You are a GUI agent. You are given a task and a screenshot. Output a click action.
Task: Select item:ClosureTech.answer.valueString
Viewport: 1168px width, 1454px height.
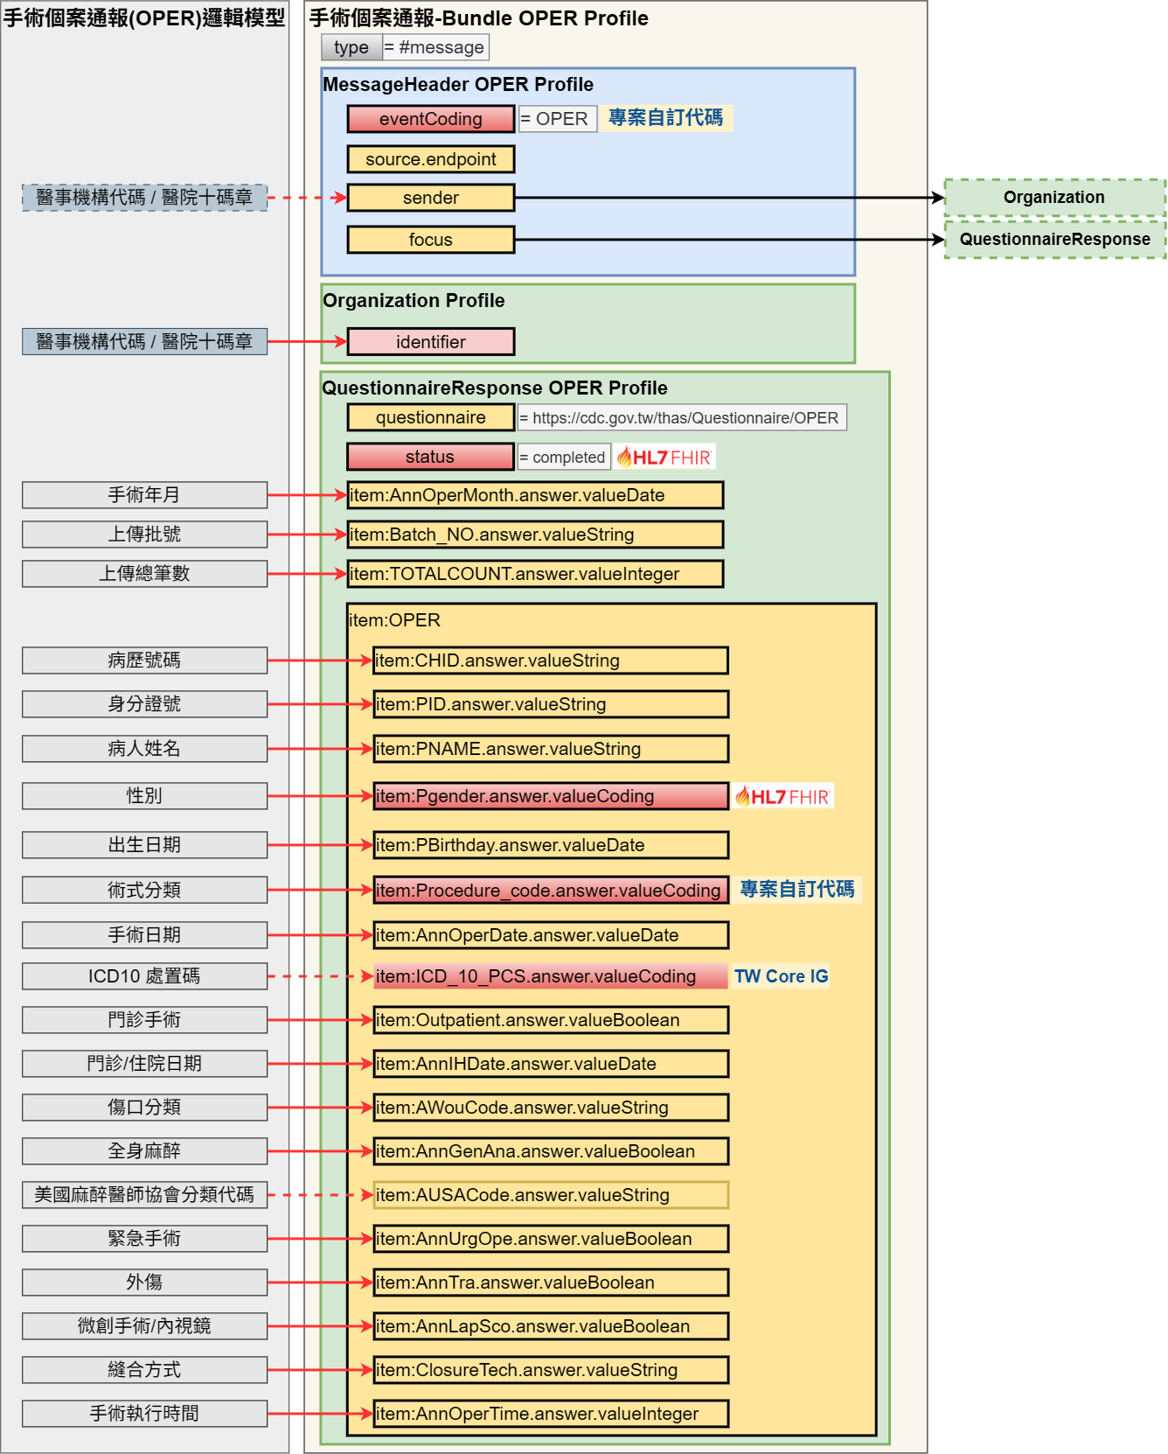click(x=551, y=1370)
